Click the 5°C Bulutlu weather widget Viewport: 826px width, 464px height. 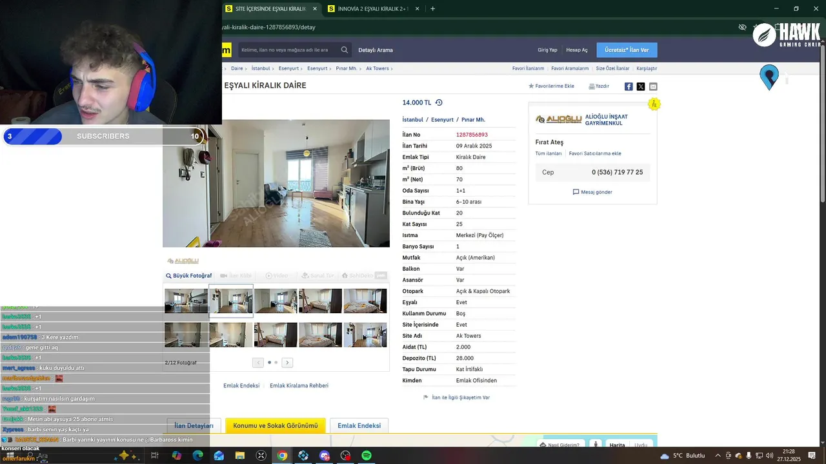683,456
